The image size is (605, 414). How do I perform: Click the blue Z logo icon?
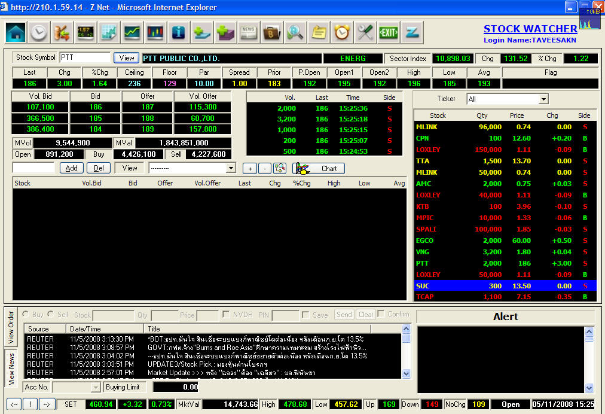pos(412,32)
